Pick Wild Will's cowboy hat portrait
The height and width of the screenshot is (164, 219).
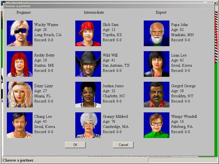88,64
